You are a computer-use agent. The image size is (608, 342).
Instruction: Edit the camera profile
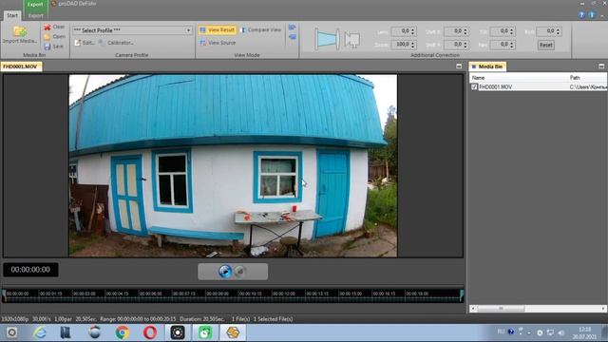tap(85, 43)
